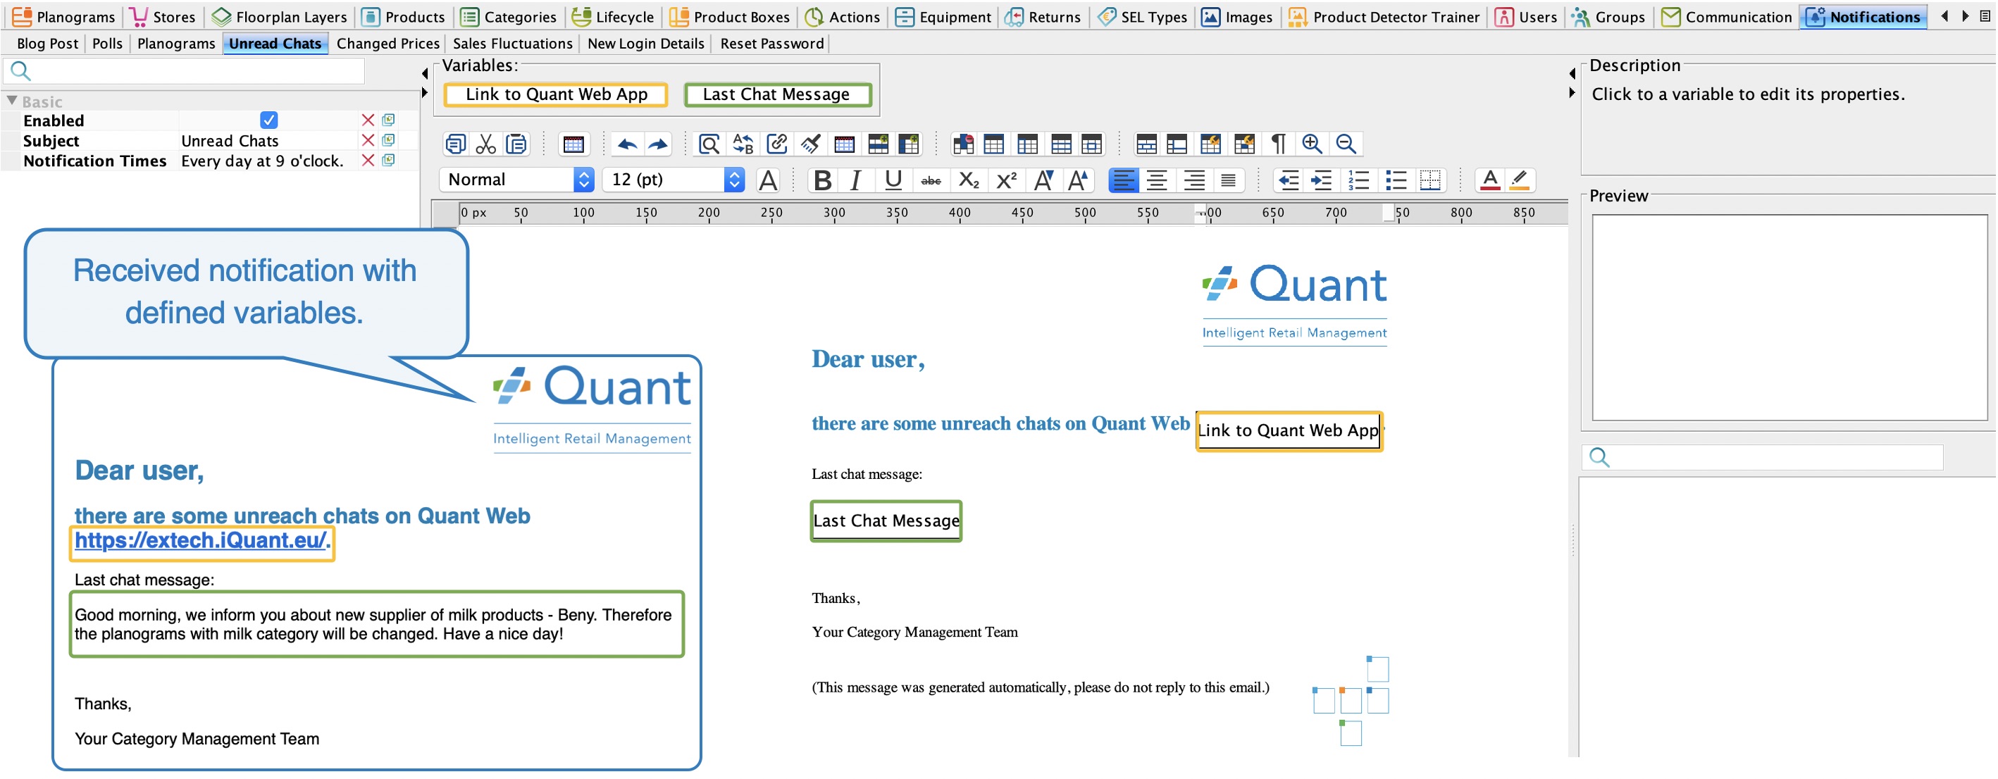Screen dimensions: 1998x779
Task: Toggle right text alignment
Action: click(x=1193, y=180)
